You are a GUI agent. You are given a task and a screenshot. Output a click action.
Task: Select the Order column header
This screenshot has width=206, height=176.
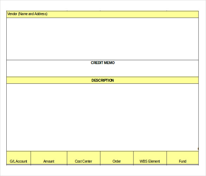[x=117, y=158]
